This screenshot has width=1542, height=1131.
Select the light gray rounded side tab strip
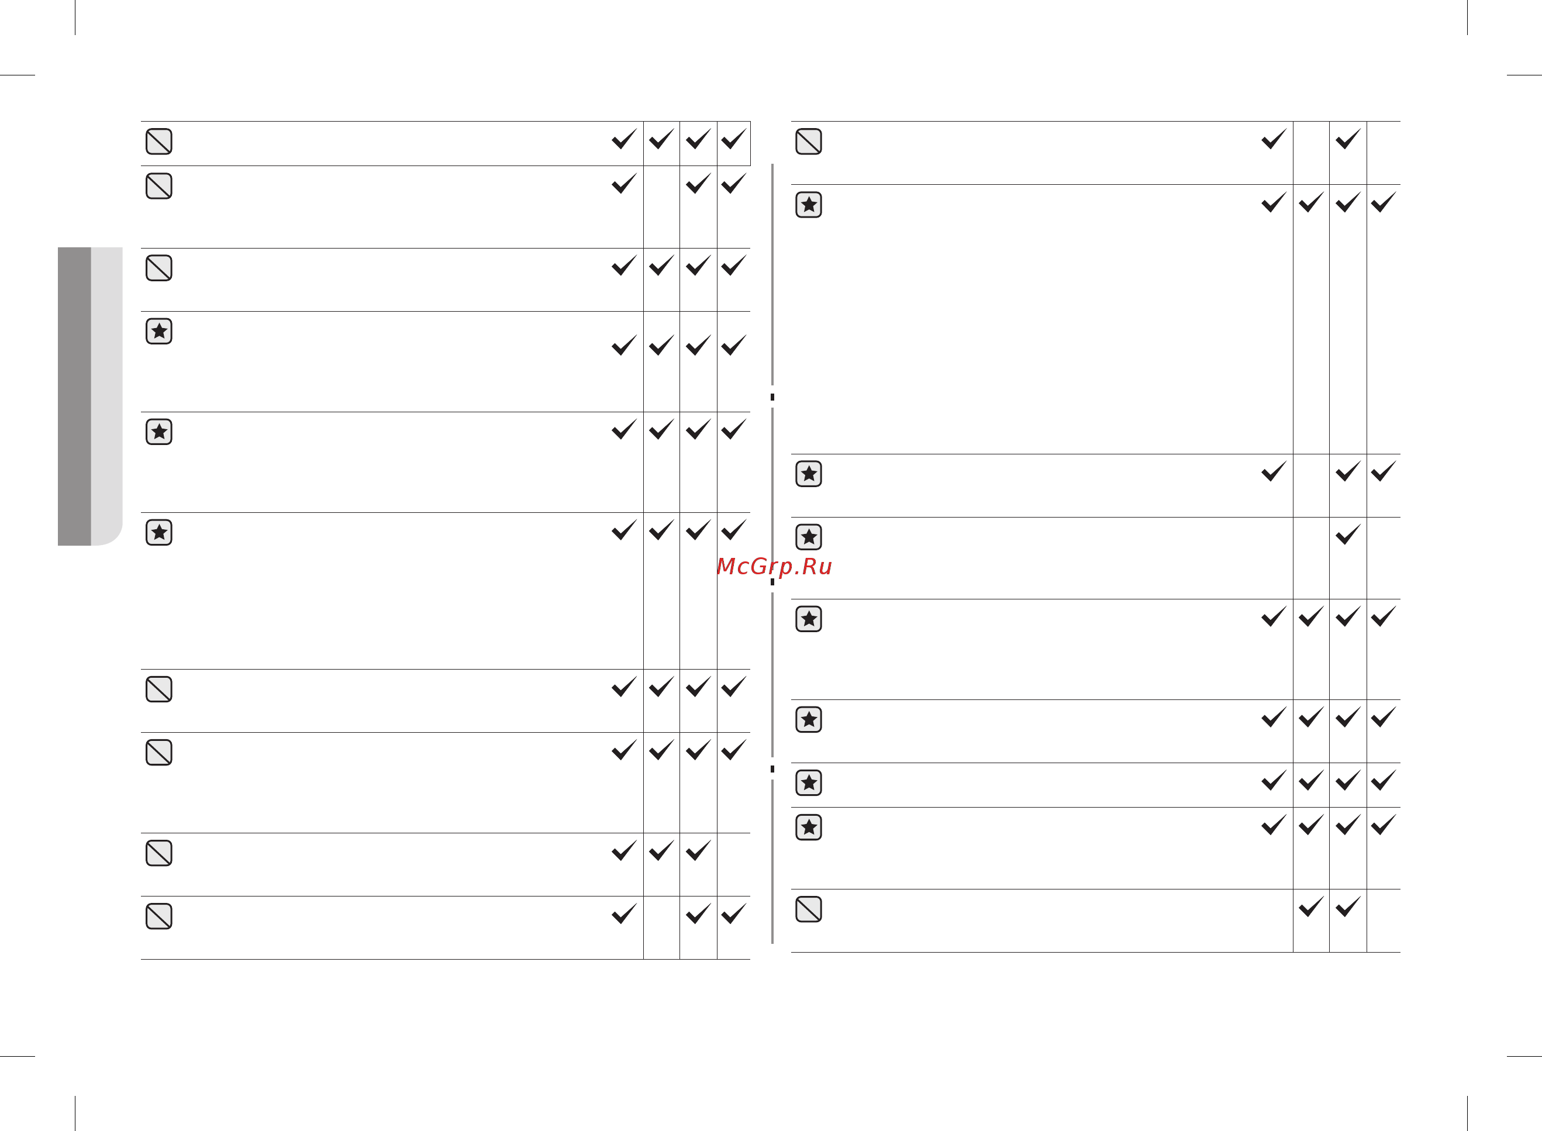tap(107, 396)
